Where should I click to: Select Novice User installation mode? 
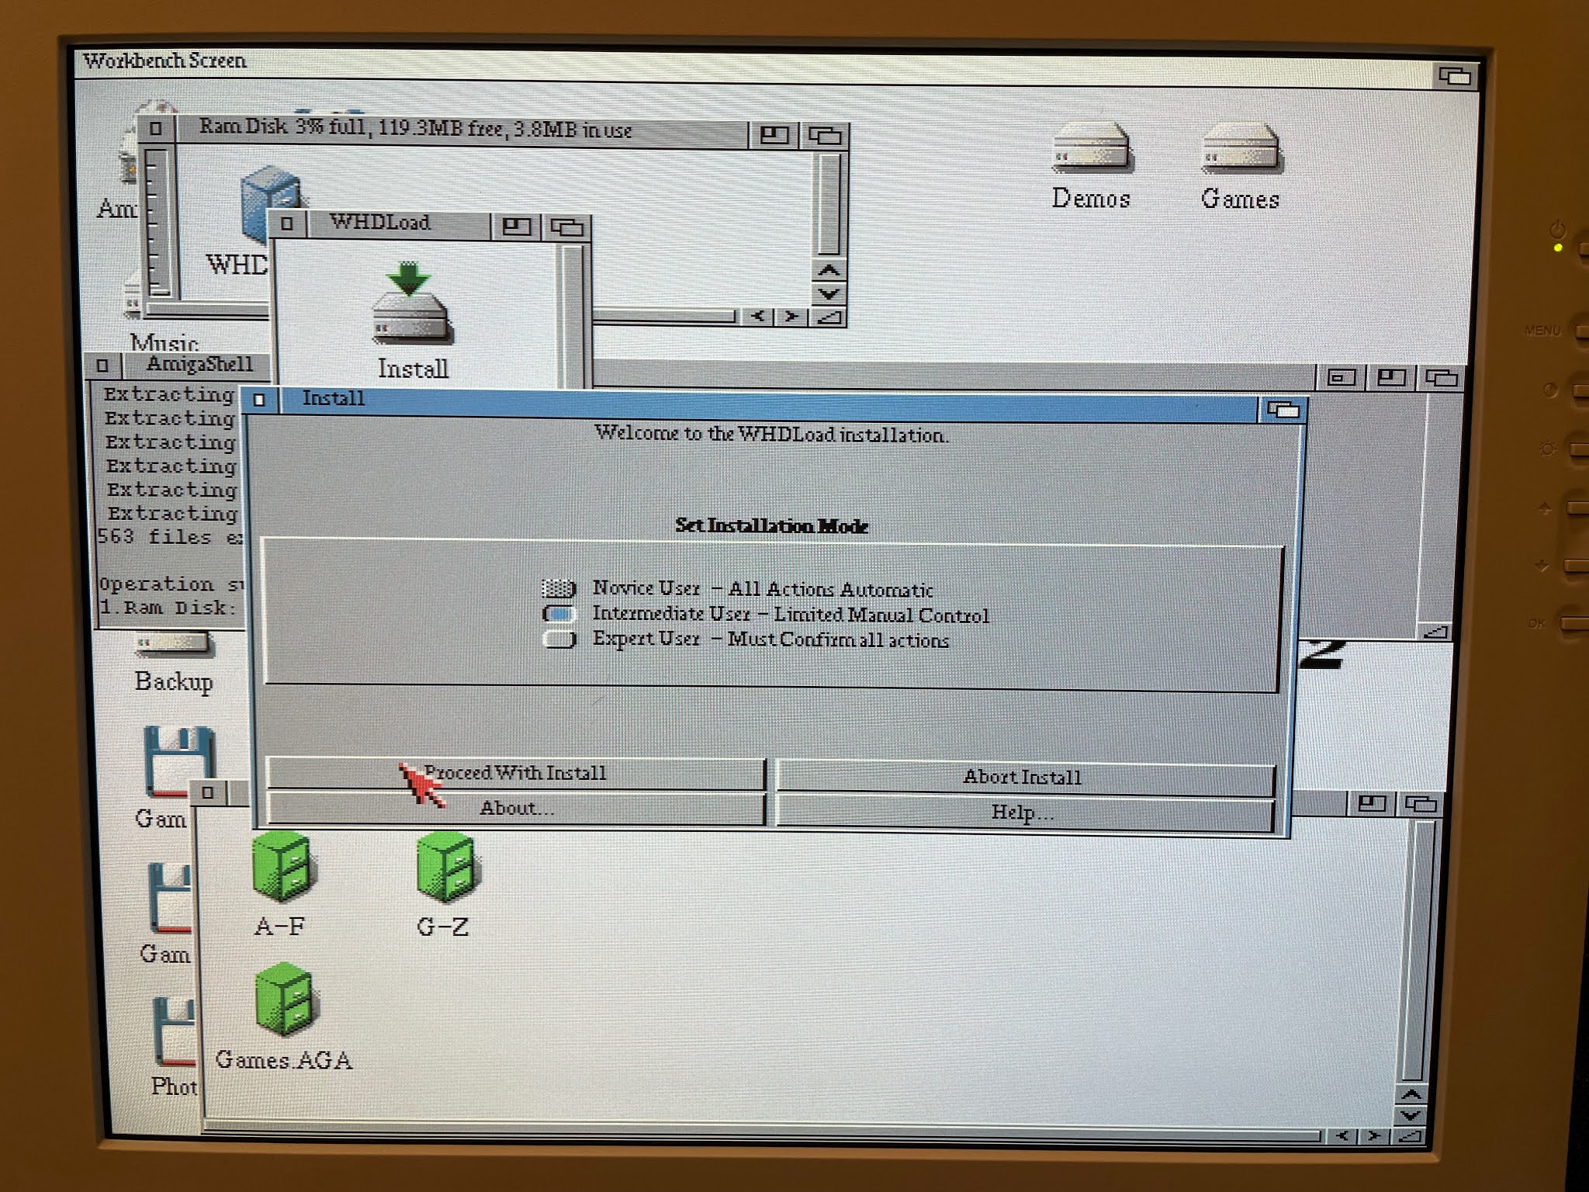559,588
